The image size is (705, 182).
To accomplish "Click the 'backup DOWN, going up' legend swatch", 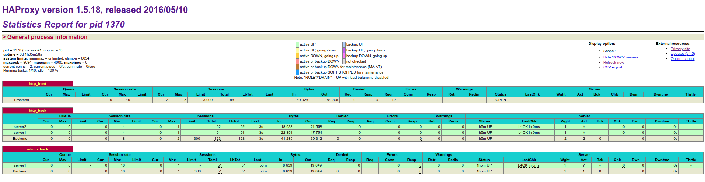I will click(344, 56).
